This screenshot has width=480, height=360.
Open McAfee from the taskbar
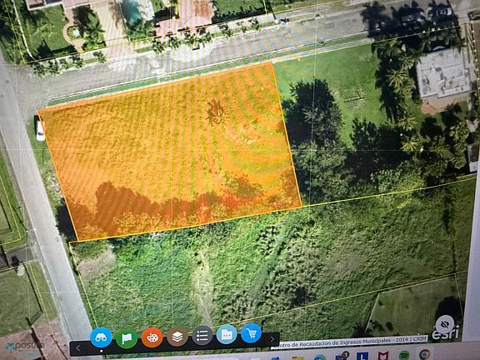coord(383,356)
